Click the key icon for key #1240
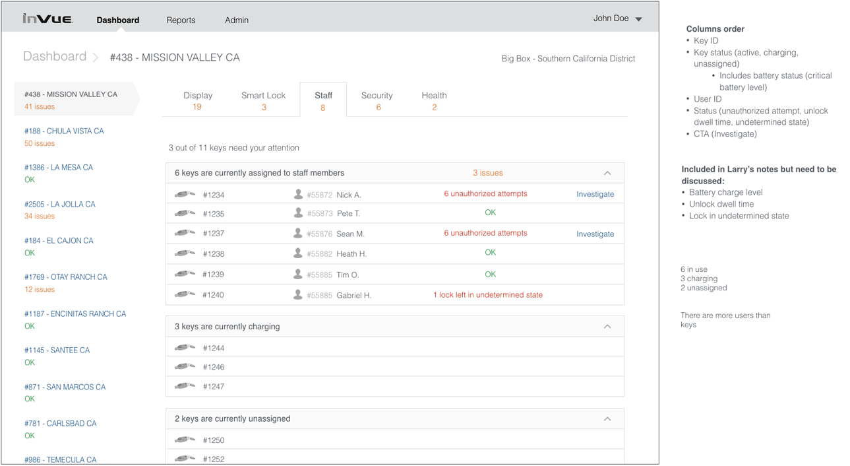Viewport: 850px width, 466px height. tap(185, 294)
